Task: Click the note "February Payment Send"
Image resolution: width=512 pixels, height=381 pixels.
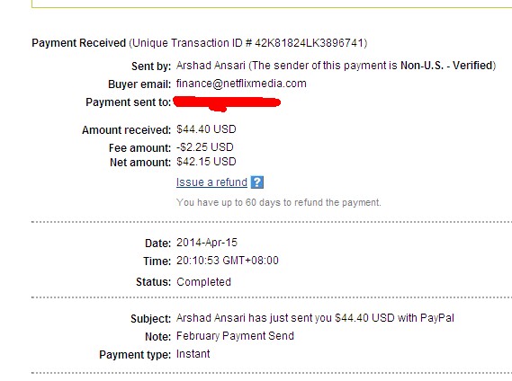Action: [x=235, y=336]
